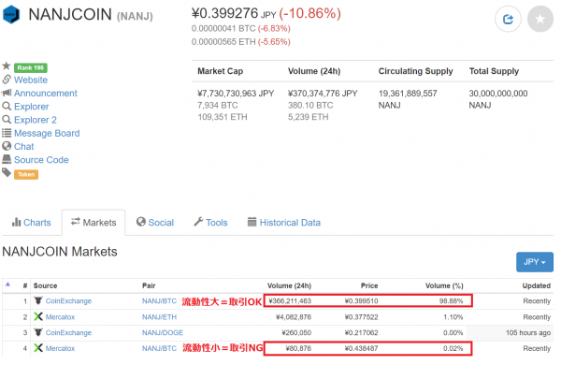This screenshot has width=561, height=365.
Task: Open Mercatox link in row 4
Action: 60,348
